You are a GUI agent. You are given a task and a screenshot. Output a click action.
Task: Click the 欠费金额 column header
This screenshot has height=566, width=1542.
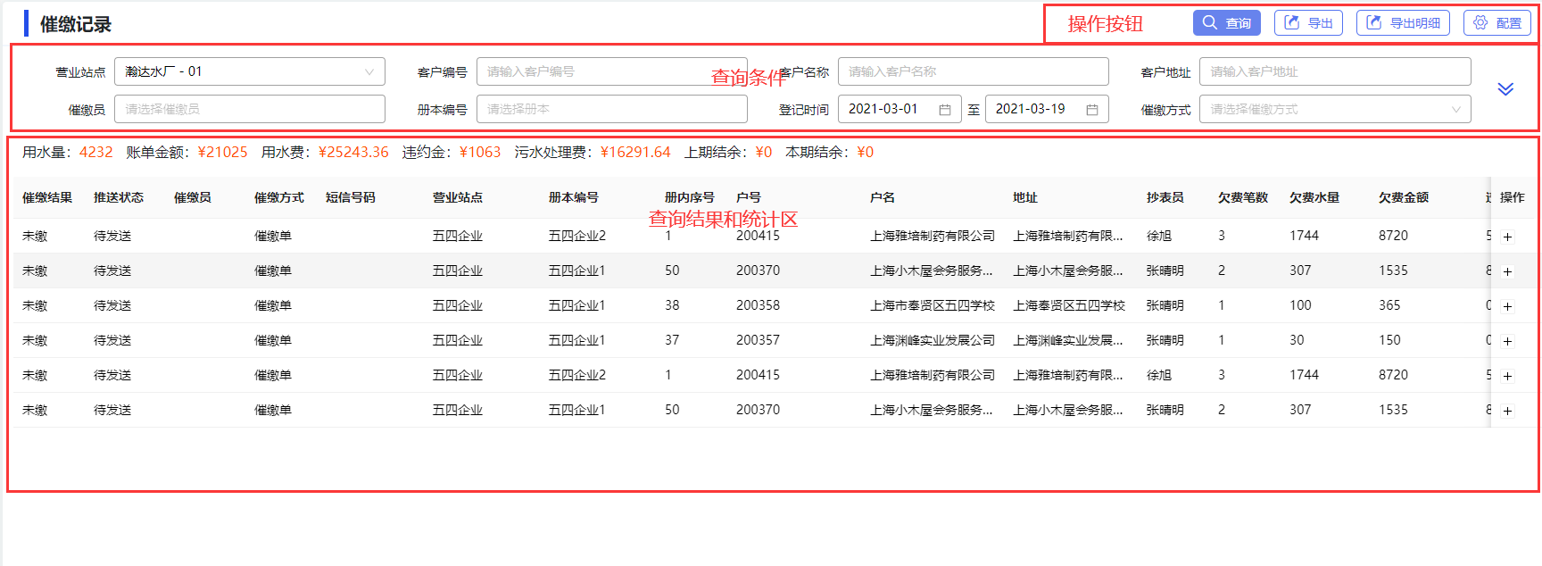click(x=1404, y=197)
